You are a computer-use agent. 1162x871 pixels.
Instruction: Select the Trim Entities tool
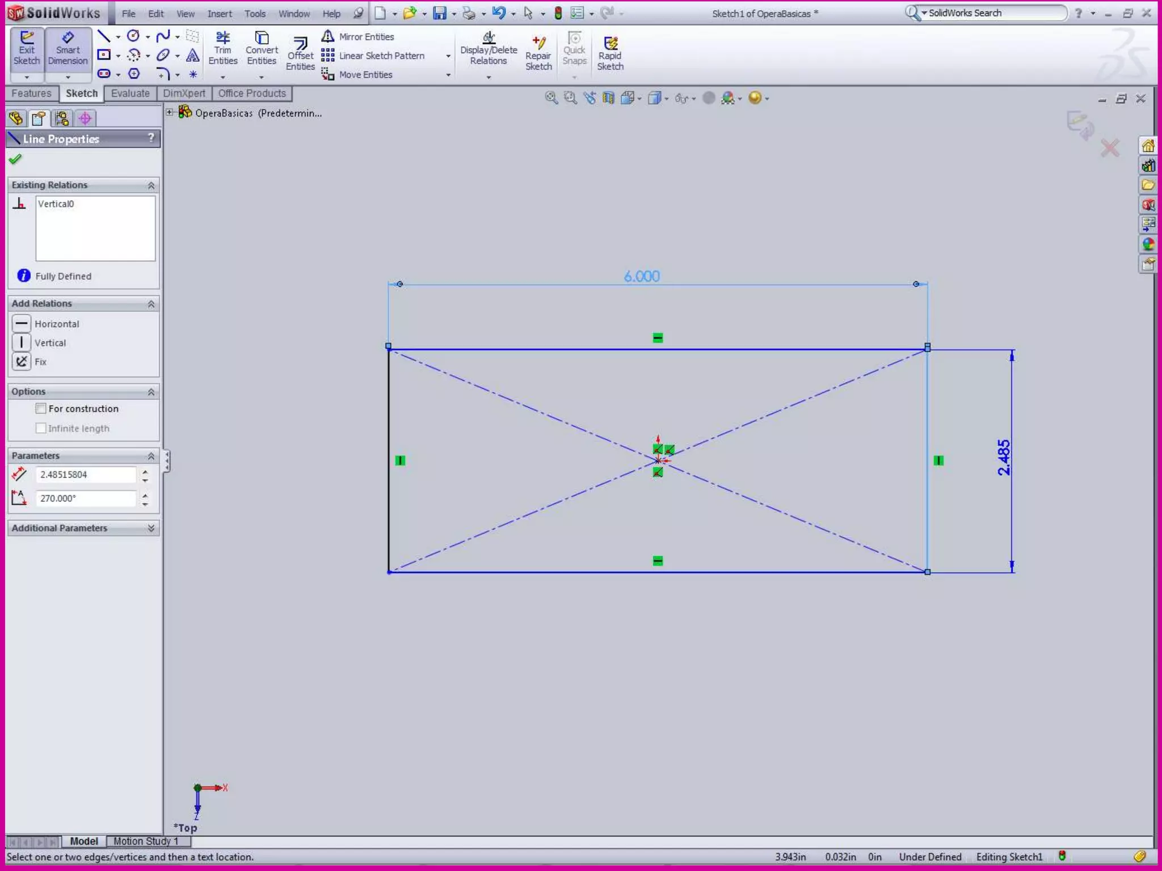pos(222,49)
